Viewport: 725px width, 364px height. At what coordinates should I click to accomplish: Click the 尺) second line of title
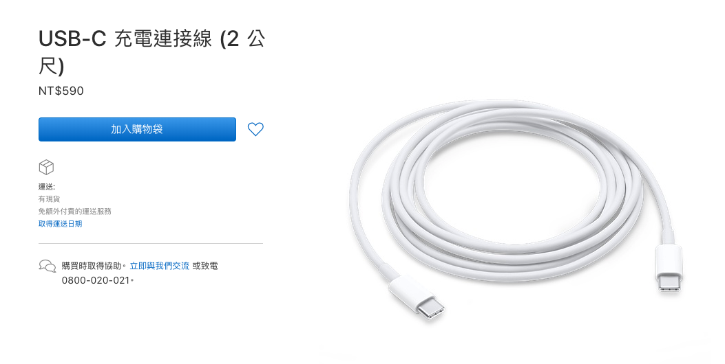pos(51,67)
